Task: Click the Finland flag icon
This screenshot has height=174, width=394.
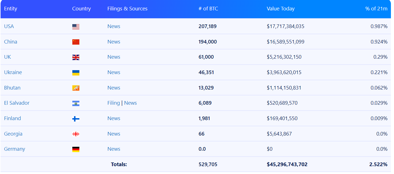Action: pyautogui.click(x=76, y=119)
